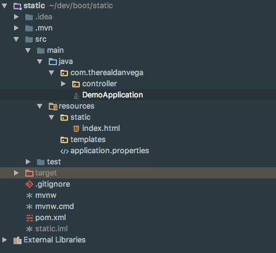The width and height of the screenshot is (276, 253).
Task: Click the static.iml file asterisk icon
Action: click(29, 229)
